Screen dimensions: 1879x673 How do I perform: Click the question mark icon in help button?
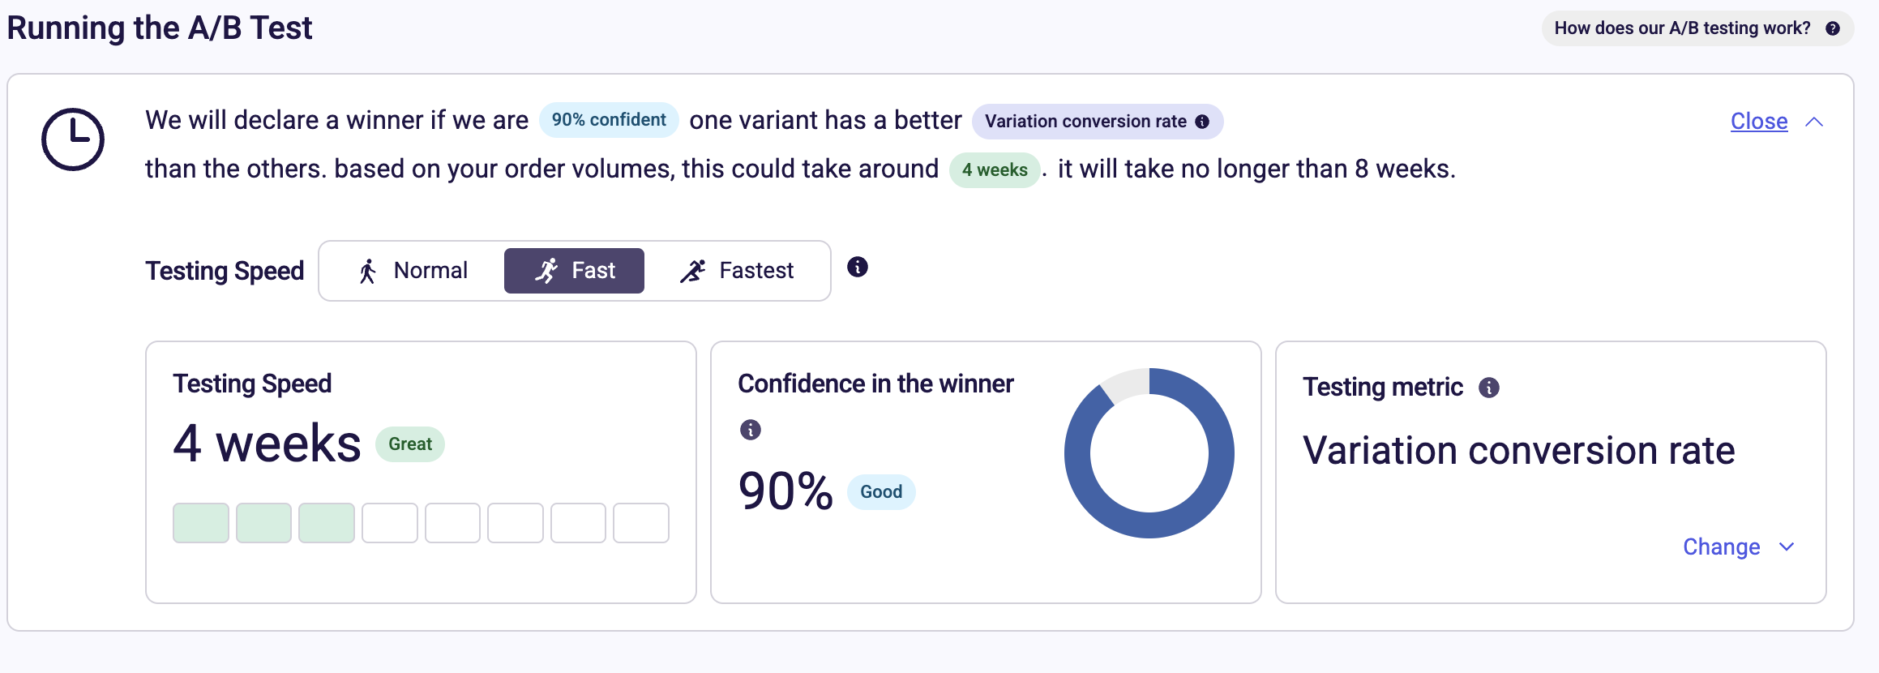coord(1832,28)
